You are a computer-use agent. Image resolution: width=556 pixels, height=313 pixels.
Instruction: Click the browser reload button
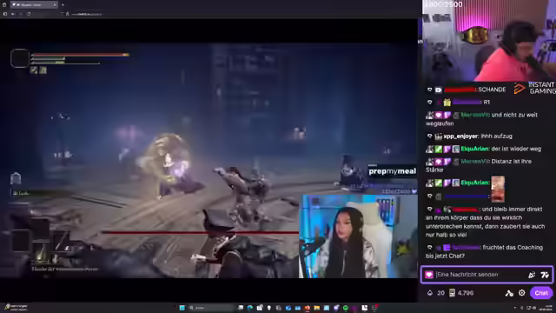29,14
